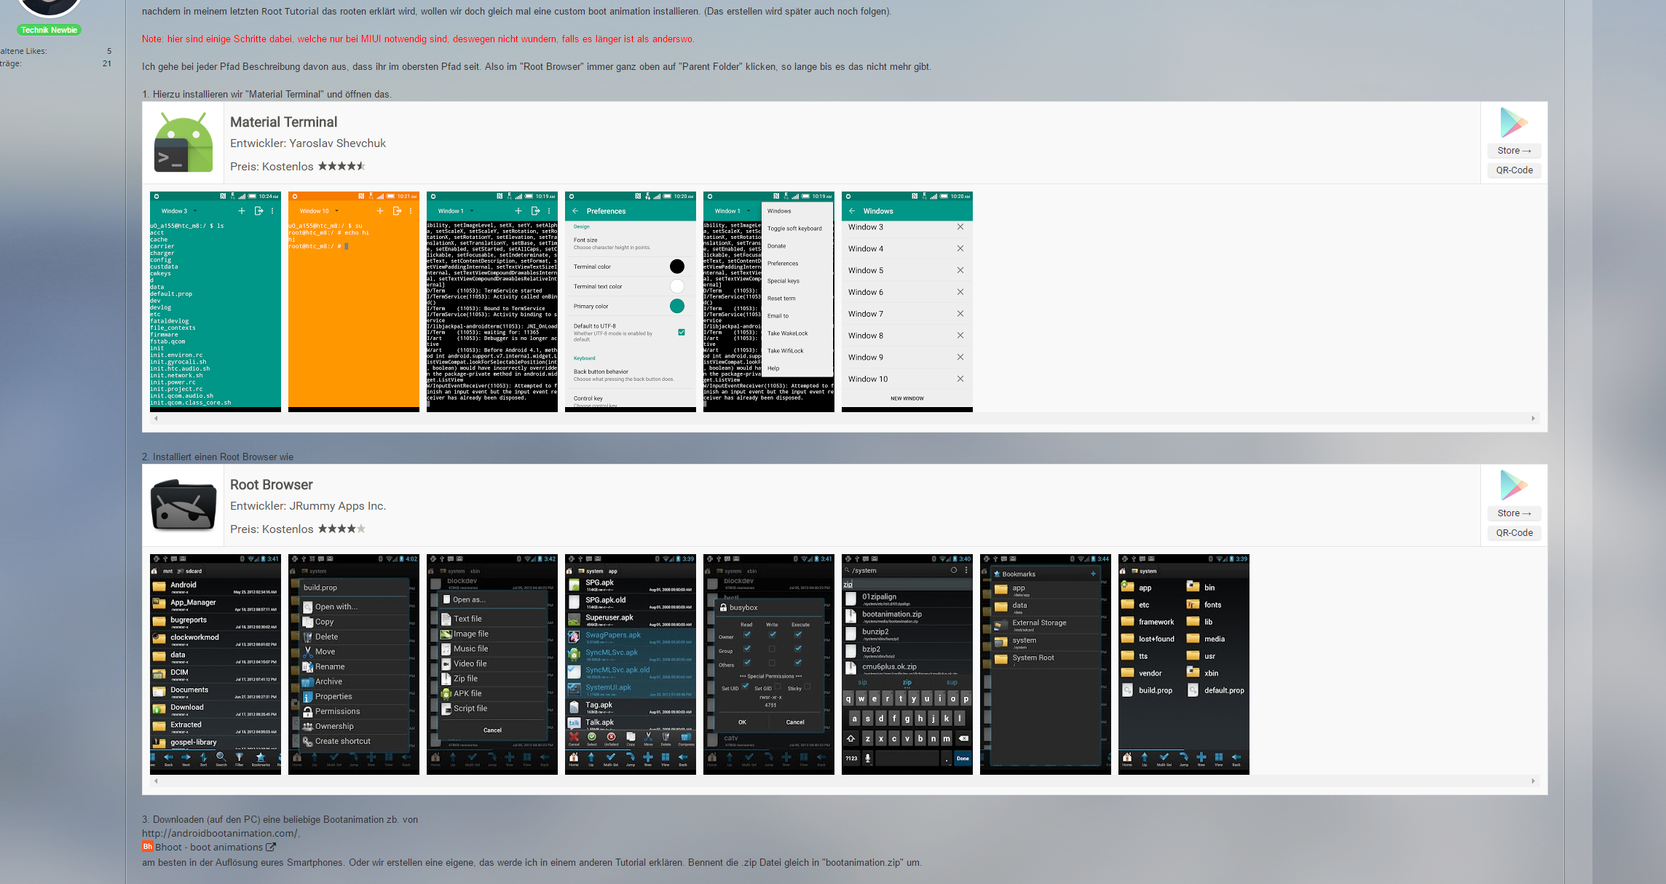1666x884 pixels.
Task: Open the Bhoot - boot animations link
Action: (208, 847)
